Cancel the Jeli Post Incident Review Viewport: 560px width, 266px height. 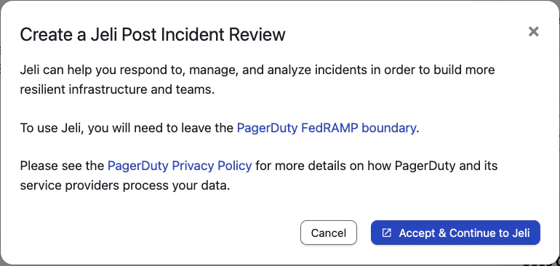[x=329, y=233]
